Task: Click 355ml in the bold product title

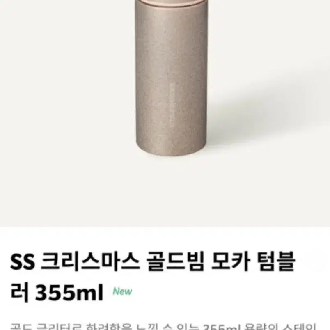Action: 69,293
